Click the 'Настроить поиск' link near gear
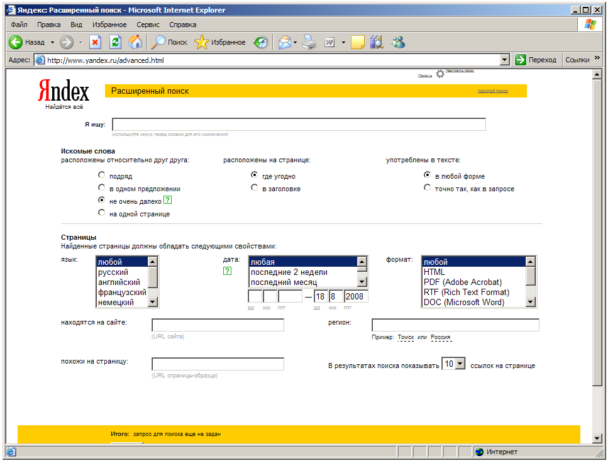 point(460,70)
